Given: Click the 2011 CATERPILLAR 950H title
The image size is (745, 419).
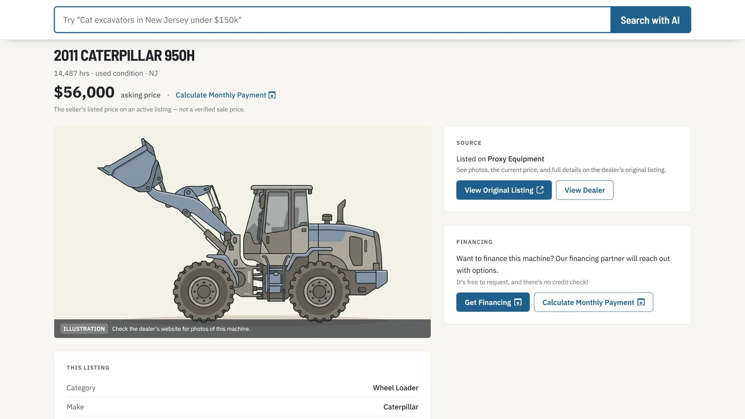Looking at the screenshot, I should pyautogui.click(x=124, y=56).
